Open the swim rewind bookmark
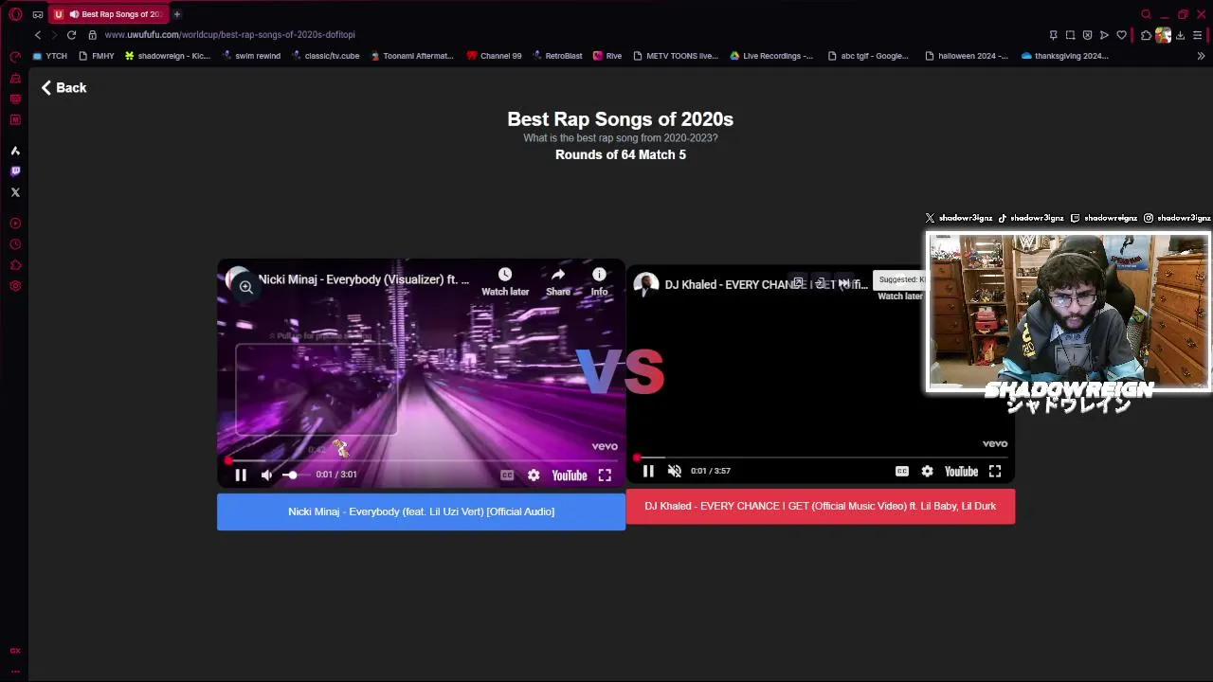The height and width of the screenshot is (682, 1213). click(x=251, y=56)
